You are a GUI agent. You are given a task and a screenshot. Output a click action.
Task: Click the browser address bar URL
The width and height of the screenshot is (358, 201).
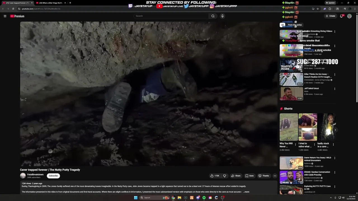[41, 9]
